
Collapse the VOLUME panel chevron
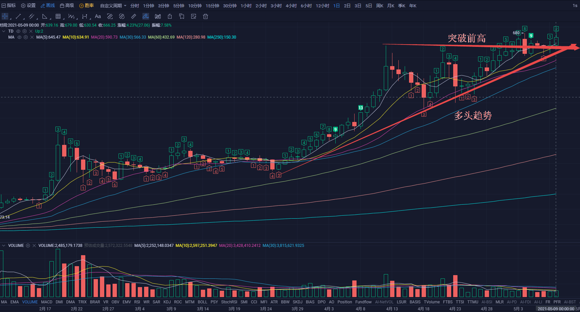click(x=4, y=246)
